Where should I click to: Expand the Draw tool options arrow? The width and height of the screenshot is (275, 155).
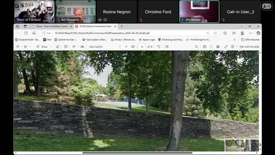[x=51, y=46]
